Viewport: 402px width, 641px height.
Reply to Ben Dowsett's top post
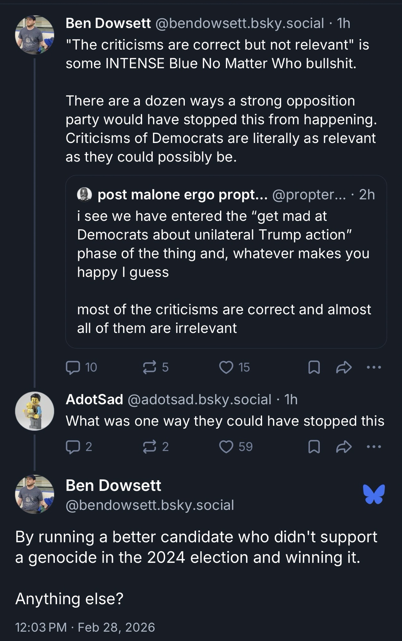tap(73, 367)
